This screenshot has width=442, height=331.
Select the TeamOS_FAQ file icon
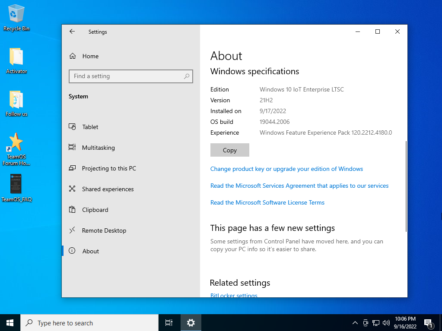click(16, 183)
